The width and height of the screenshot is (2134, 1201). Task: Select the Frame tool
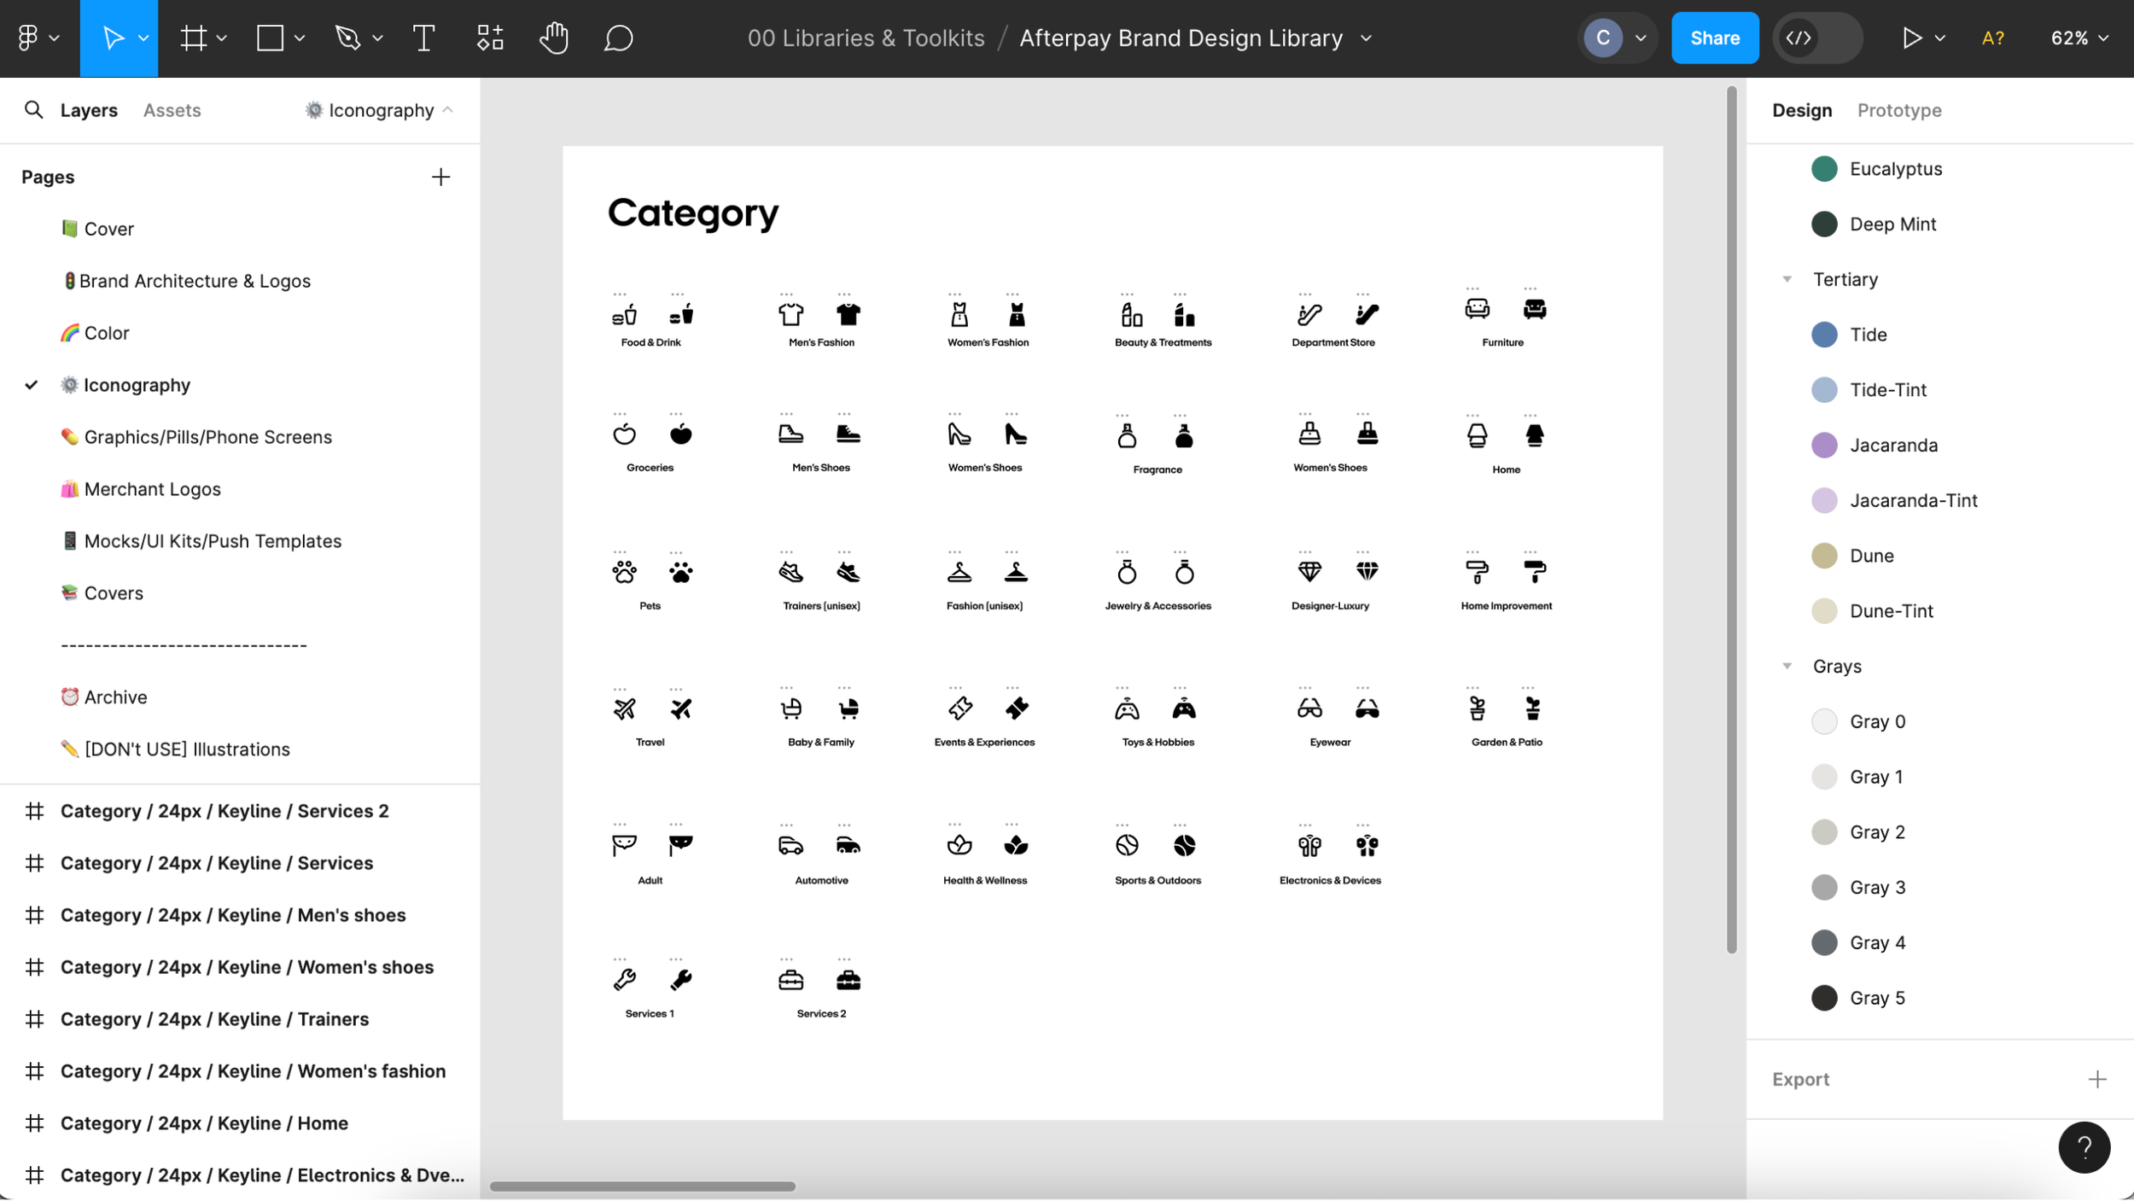pyautogui.click(x=194, y=38)
